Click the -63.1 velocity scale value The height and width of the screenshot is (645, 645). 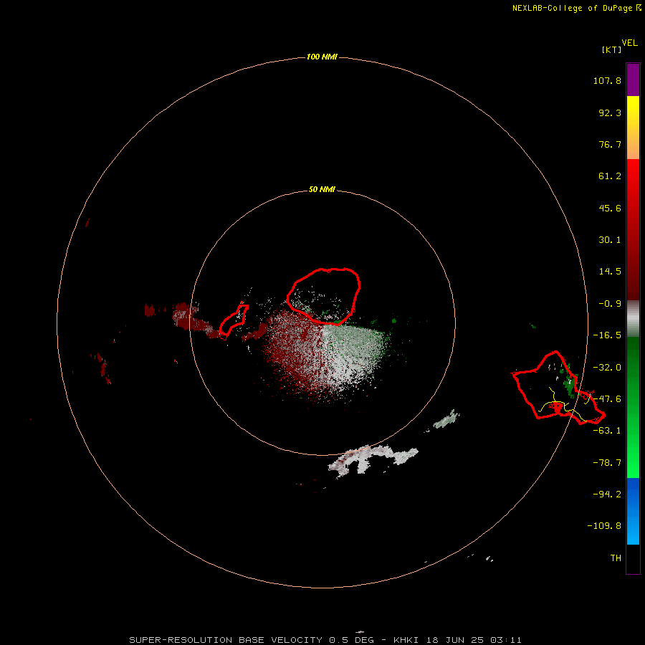[x=607, y=431]
